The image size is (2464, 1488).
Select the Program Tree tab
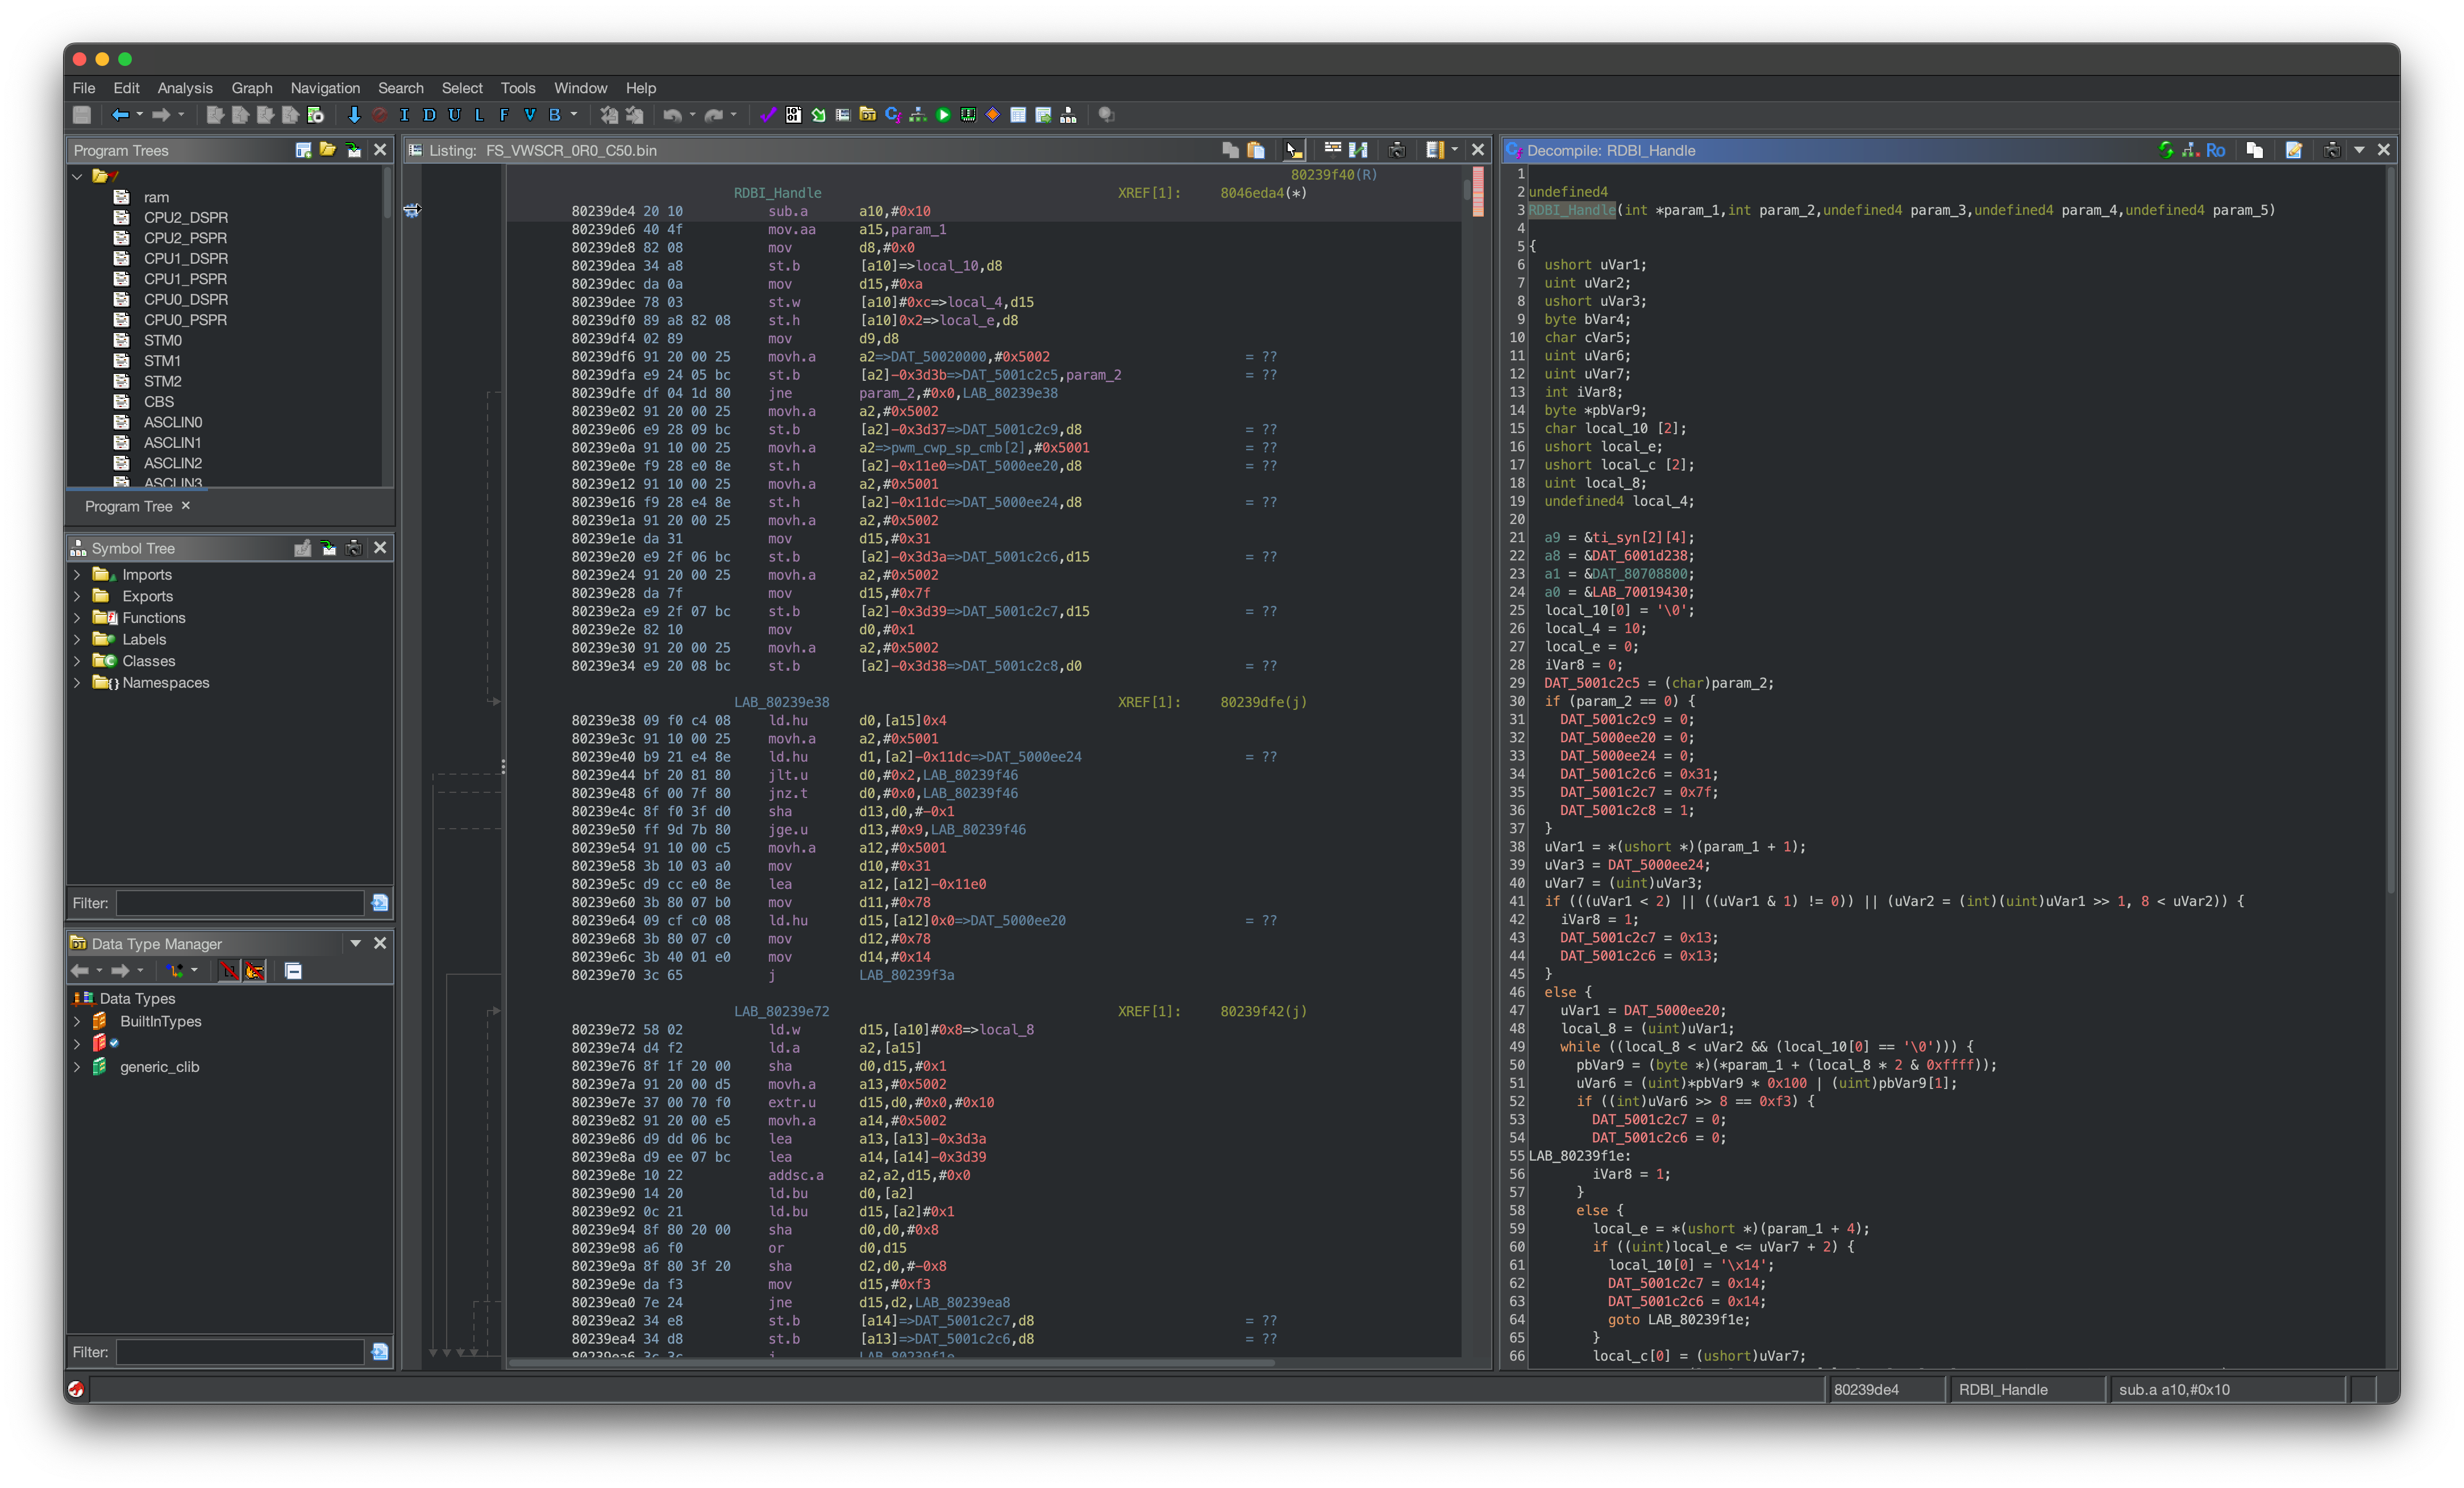[x=129, y=506]
